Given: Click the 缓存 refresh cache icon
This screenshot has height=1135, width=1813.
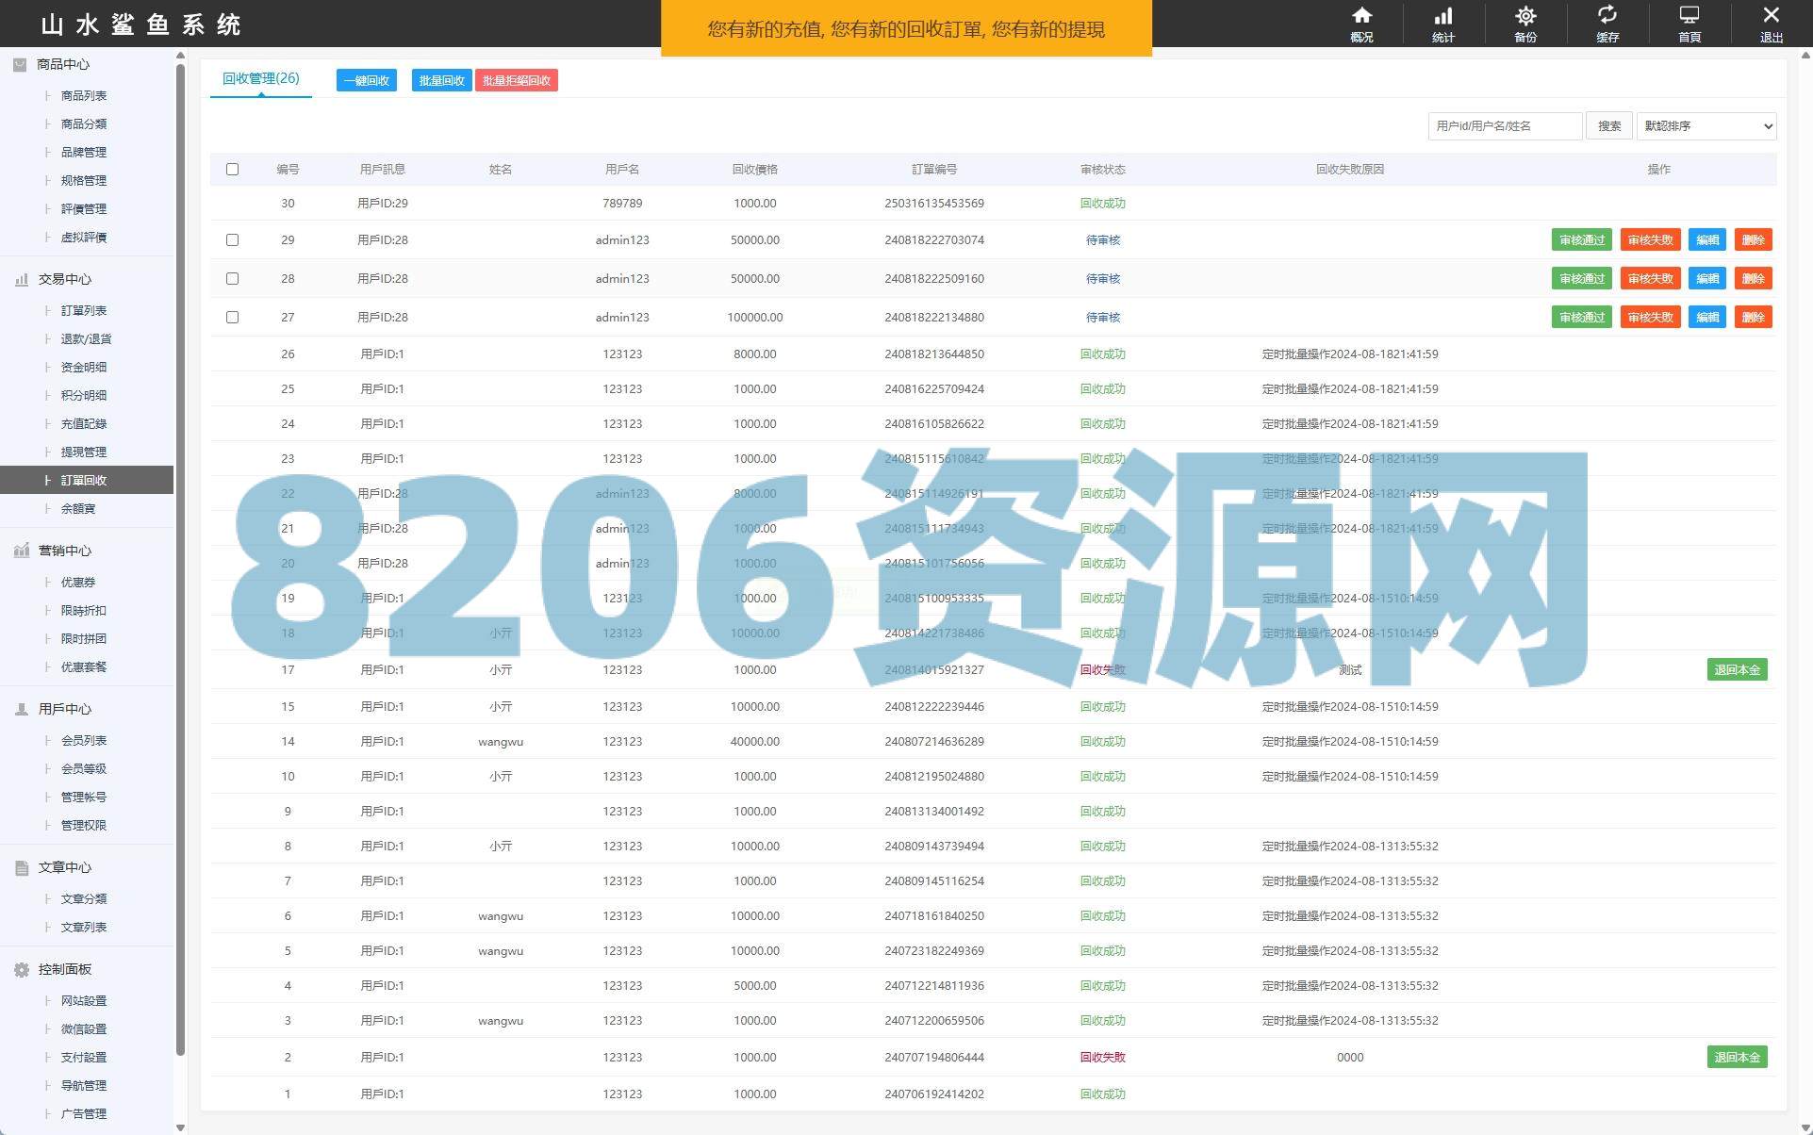Looking at the screenshot, I should [1607, 15].
